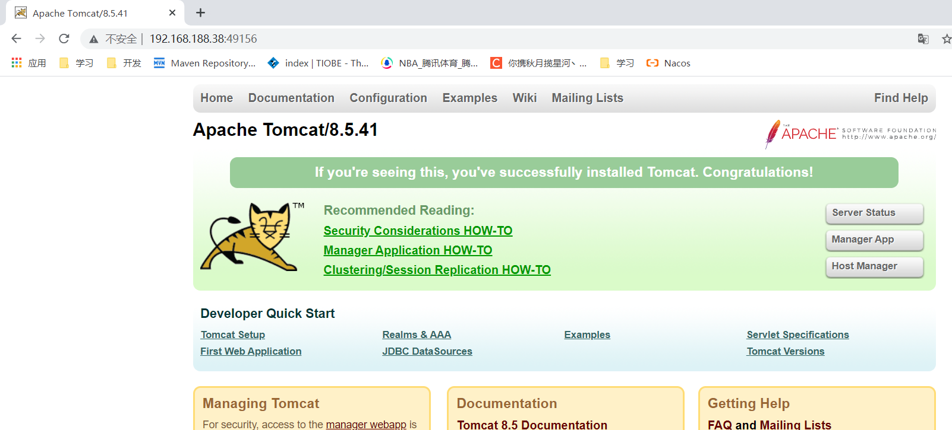Open Clustering/Session Replication HOW-TO link
The height and width of the screenshot is (430, 952).
(437, 270)
